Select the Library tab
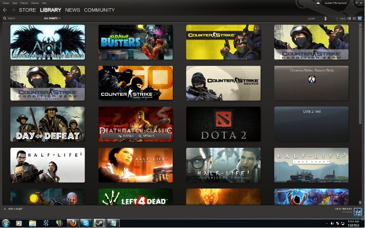Image resolution: width=365 pixels, height=228 pixels. tap(50, 10)
